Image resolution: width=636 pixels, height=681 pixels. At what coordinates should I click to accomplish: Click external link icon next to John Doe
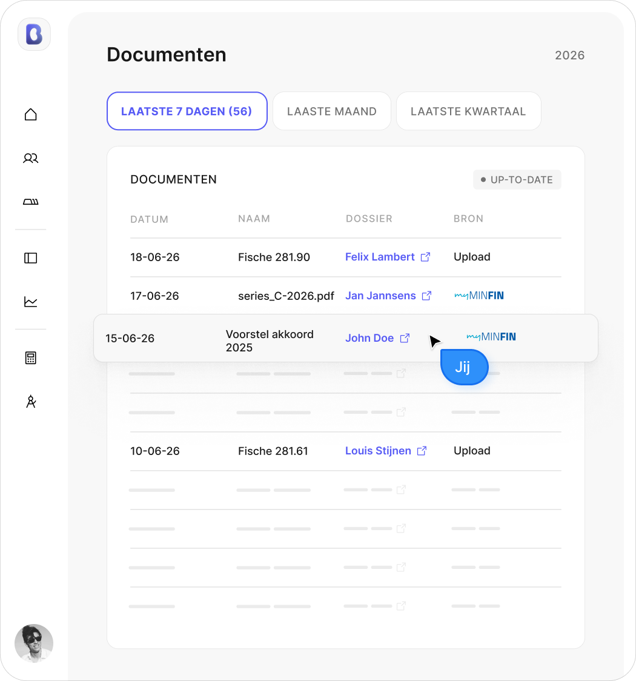point(405,338)
